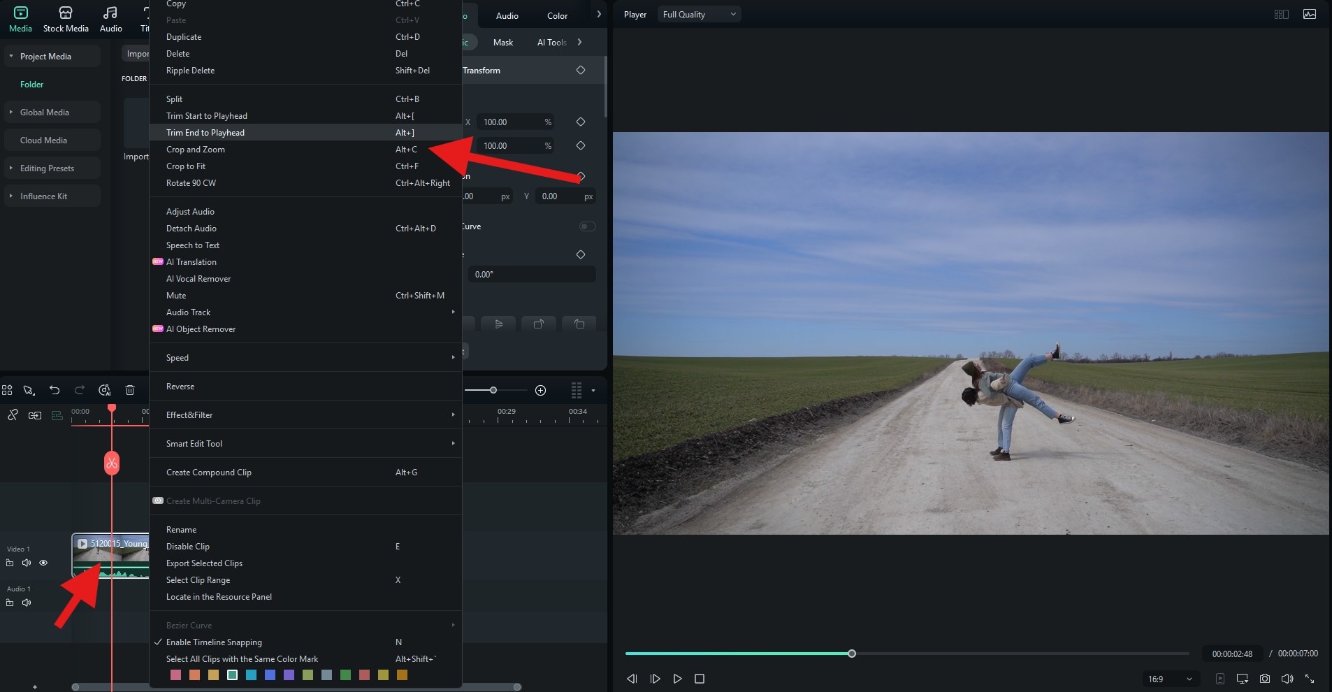
Task: Select the Folder item under Project Media
Action: 31,84
